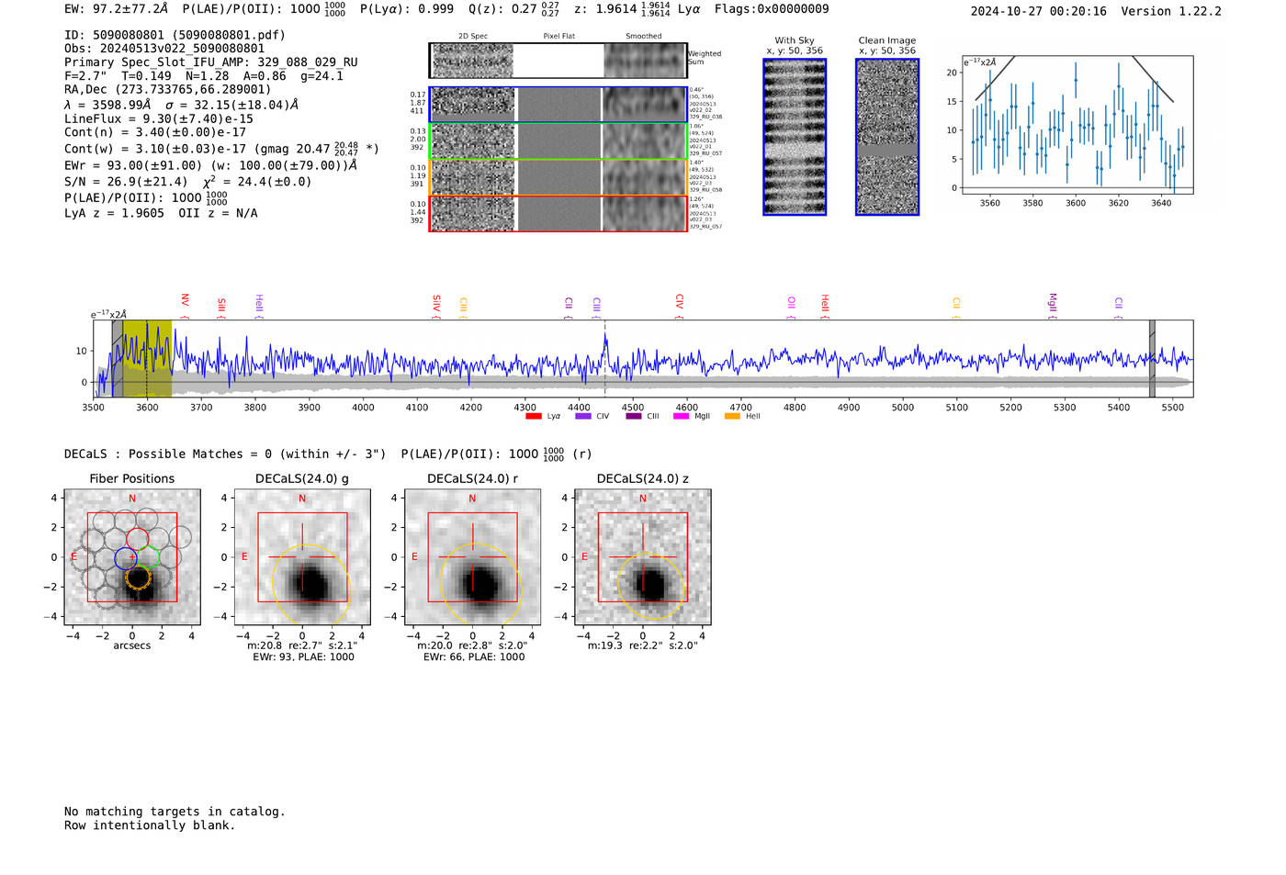Click the 'Primary Spec_Slot_IFU_AMP' line
The image size is (1286, 875).
click(x=211, y=62)
